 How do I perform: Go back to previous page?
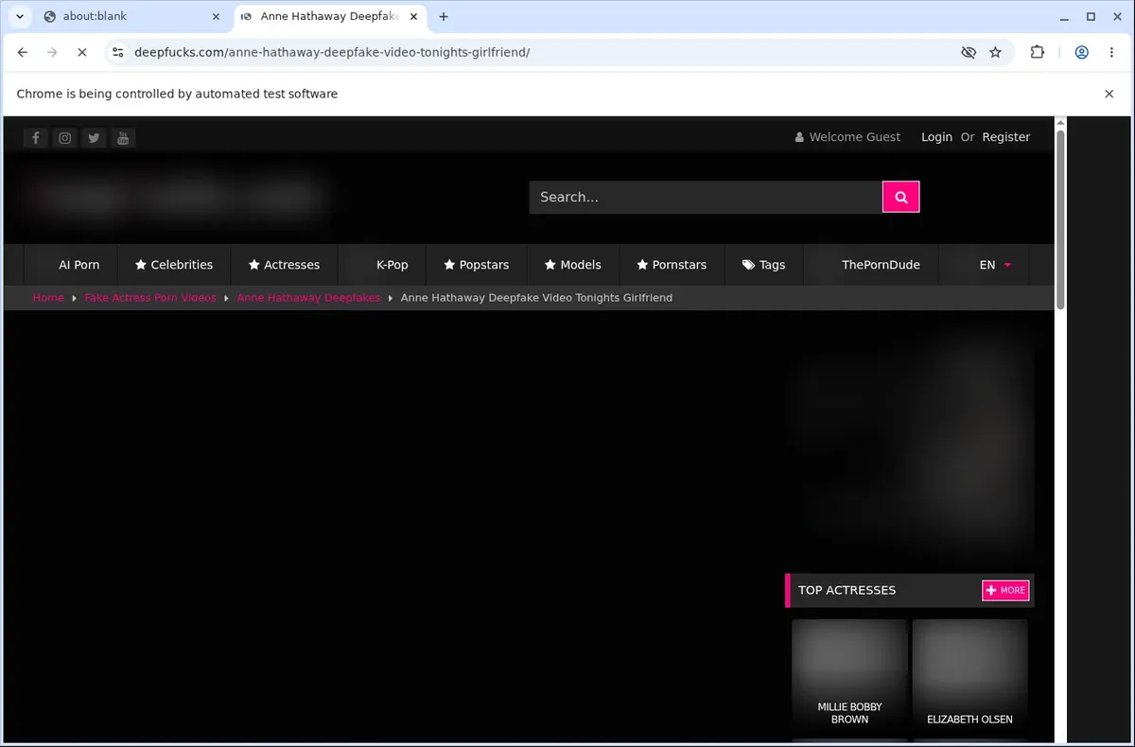[23, 53]
